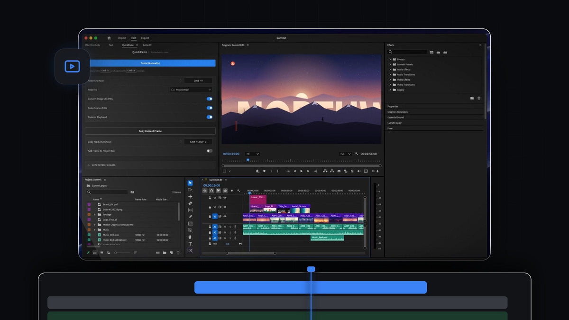Click the Cmd + V paste shortcut field
569x320 pixels.
pyautogui.click(x=198, y=81)
